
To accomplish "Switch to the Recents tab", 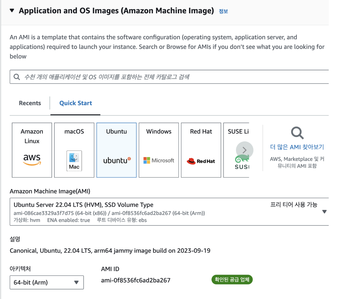I will 30,103.
